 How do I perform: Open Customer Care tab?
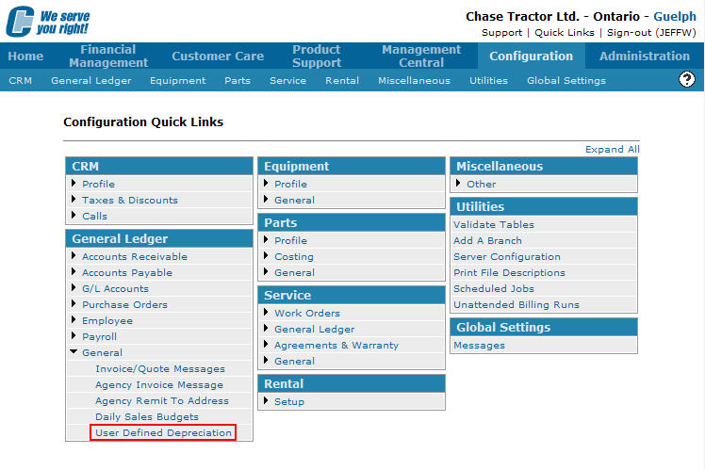pos(218,56)
